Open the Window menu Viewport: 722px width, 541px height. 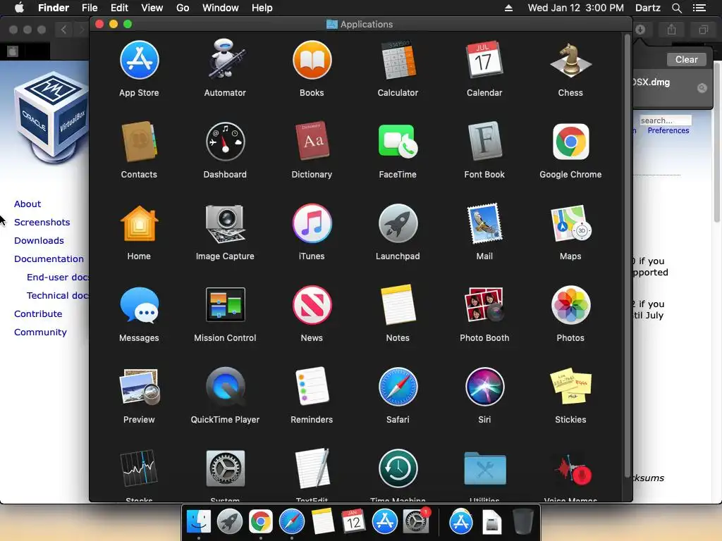(x=221, y=8)
